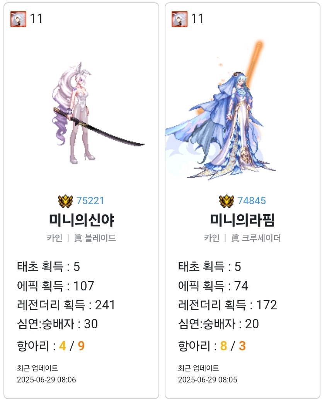Viewport: 322px width, 401px height.
Task: Click the adventure icon on the 미니의라핌 card
Action: pyautogui.click(x=179, y=19)
